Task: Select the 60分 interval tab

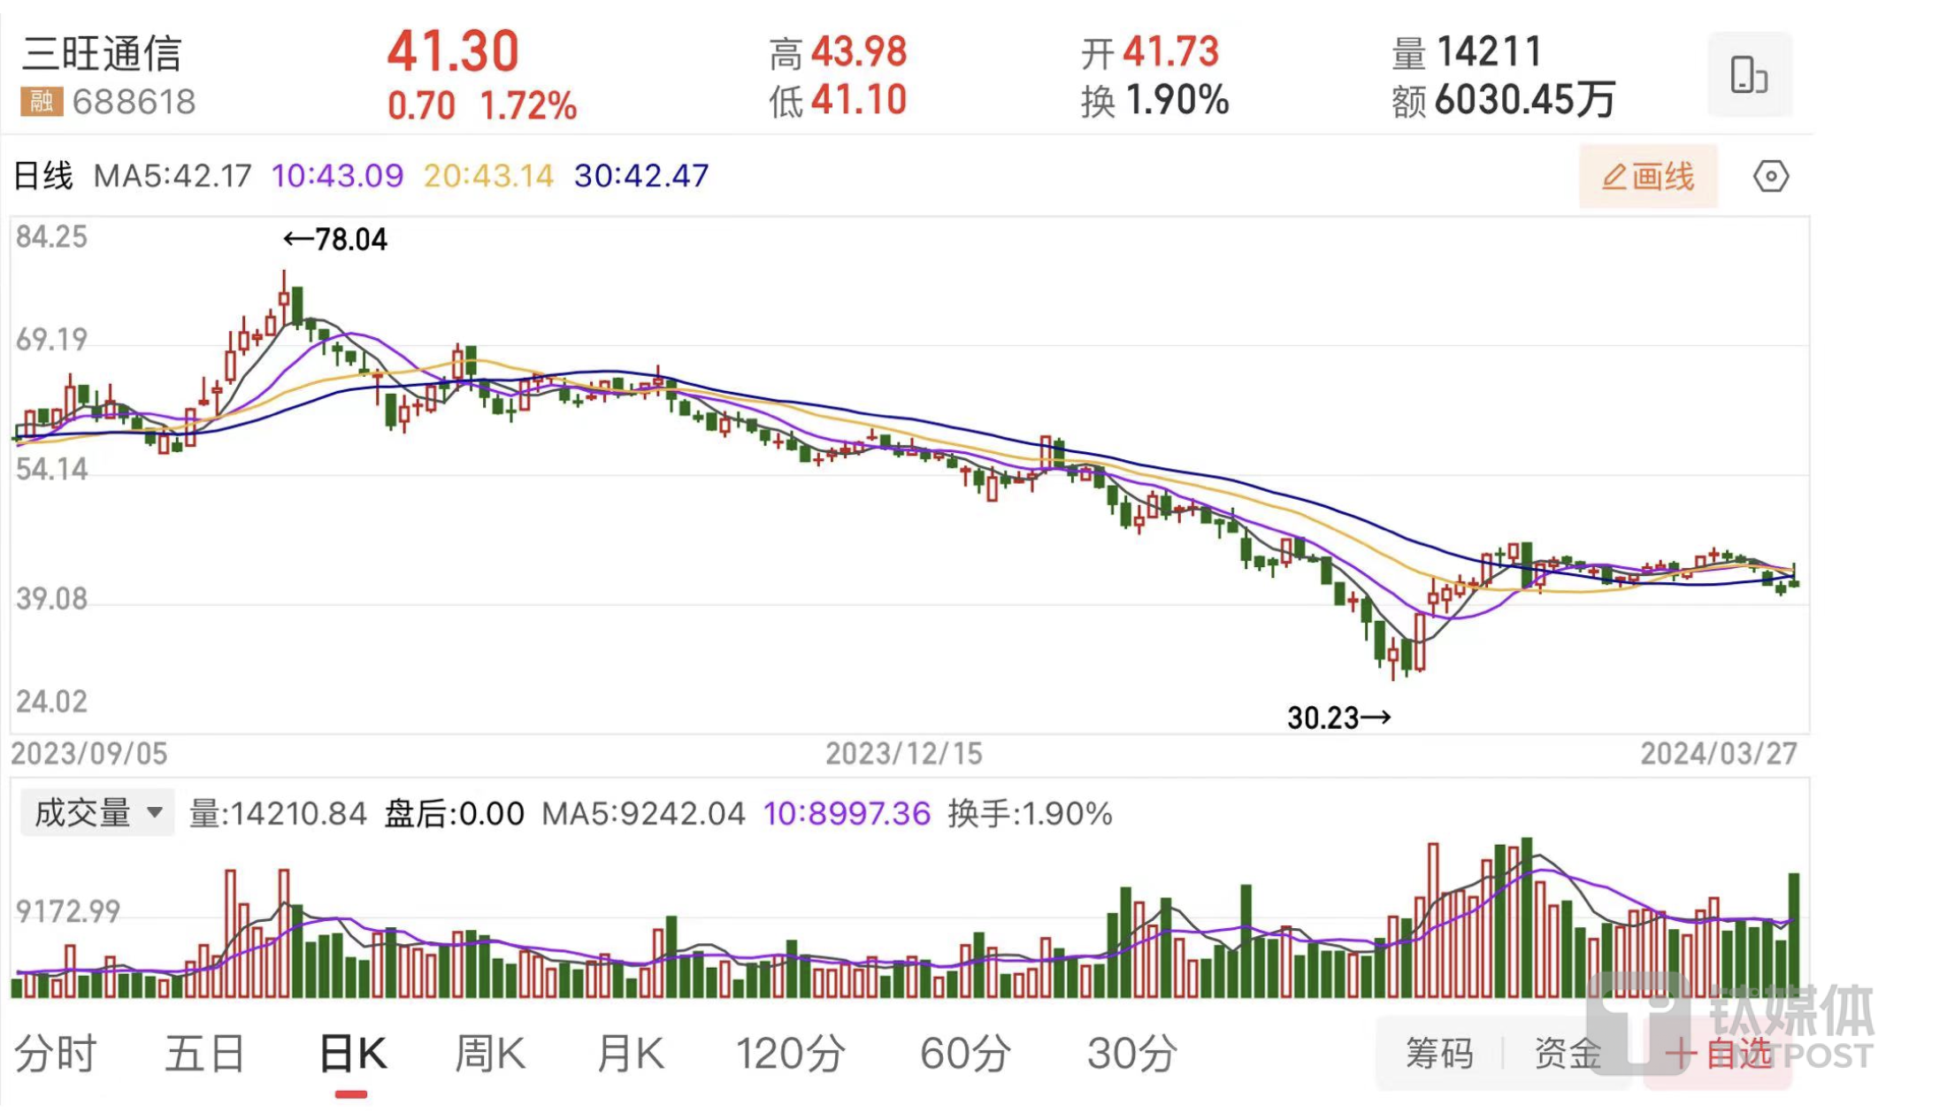Action: pos(964,1053)
